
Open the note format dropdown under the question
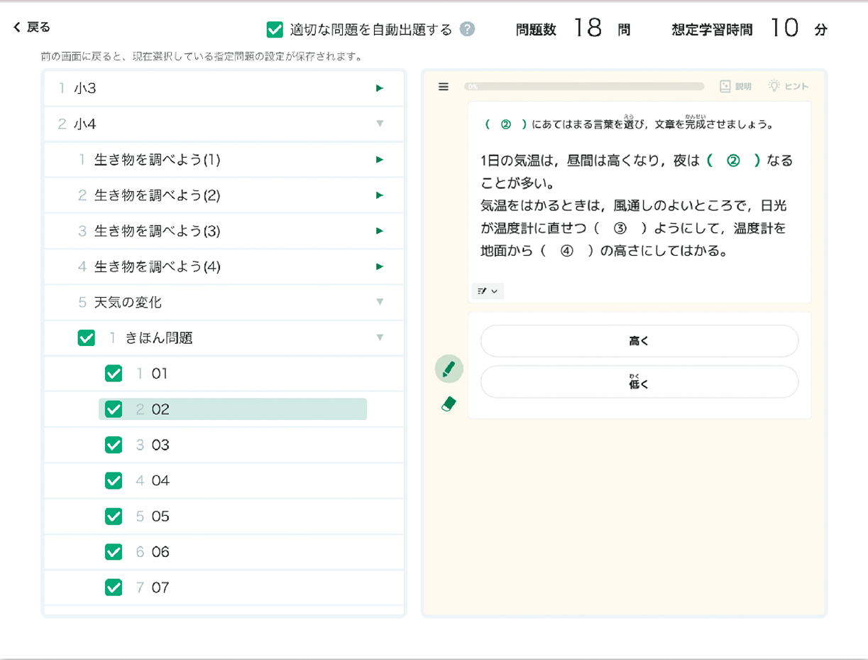coord(488,291)
